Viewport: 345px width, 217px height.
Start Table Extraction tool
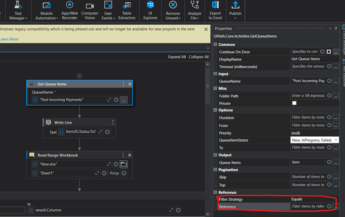tap(126, 10)
